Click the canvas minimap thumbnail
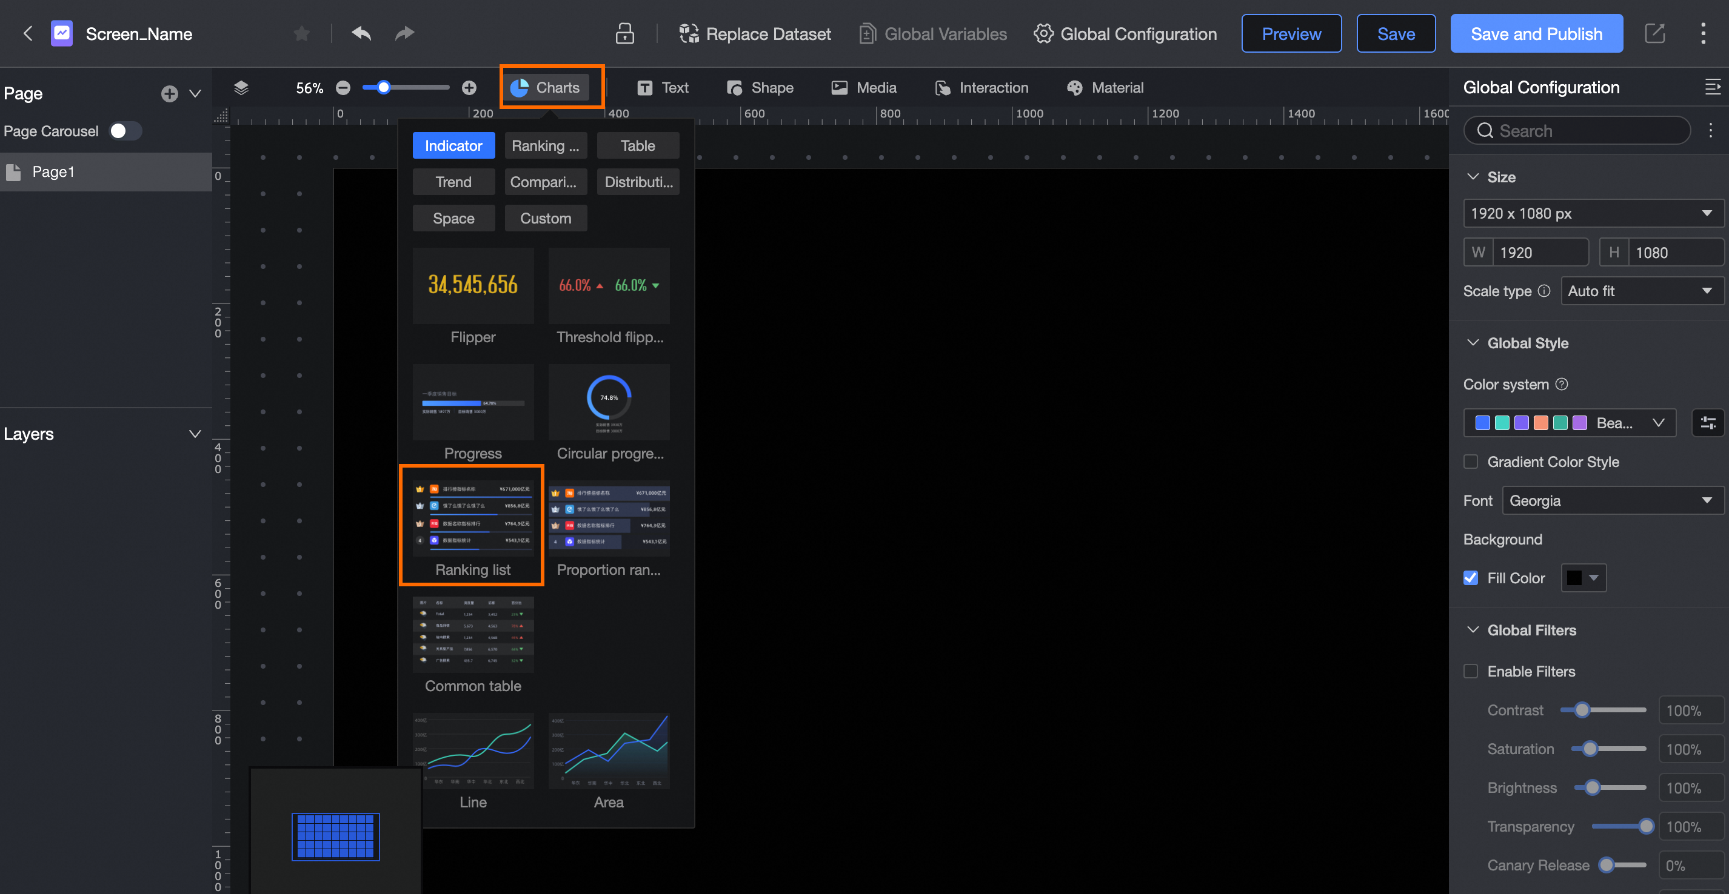This screenshot has height=894, width=1729. point(336,836)
